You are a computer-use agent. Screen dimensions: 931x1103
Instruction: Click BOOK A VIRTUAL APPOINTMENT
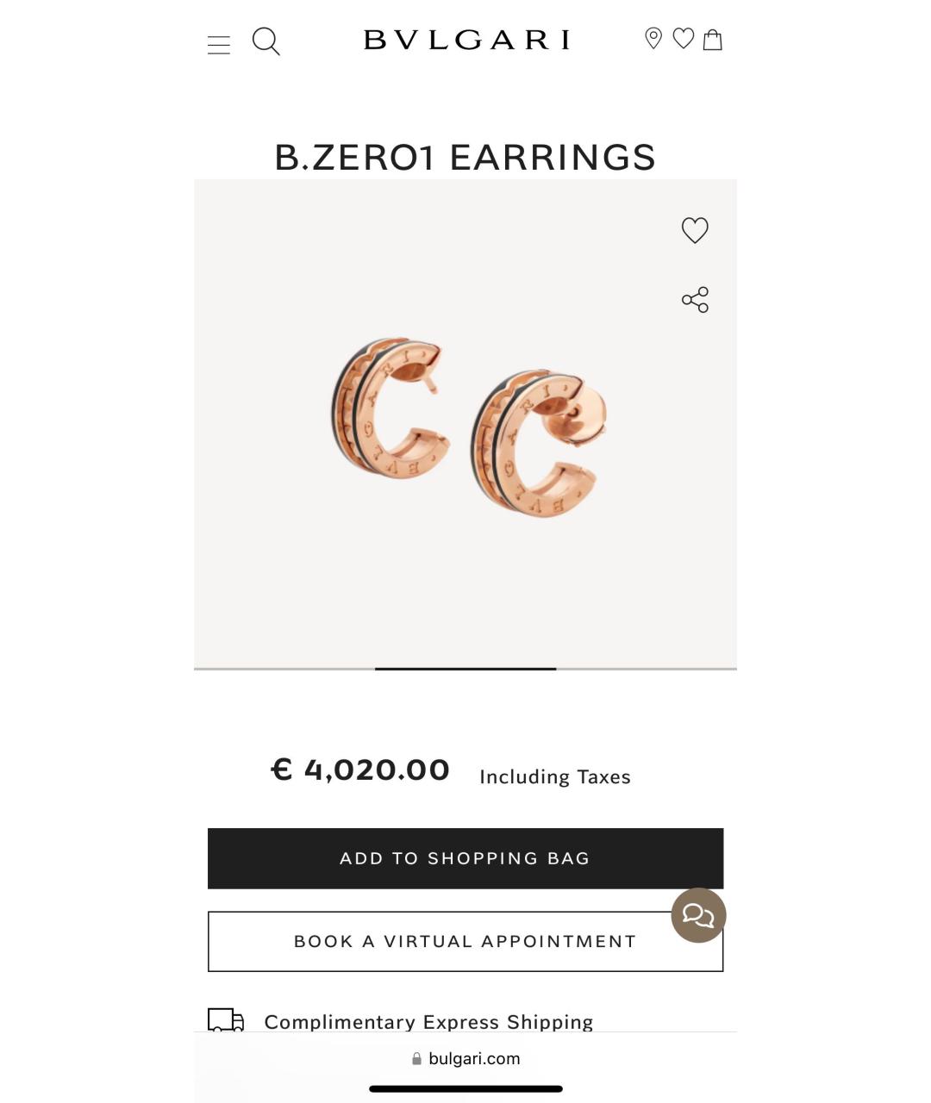(465, 941)
